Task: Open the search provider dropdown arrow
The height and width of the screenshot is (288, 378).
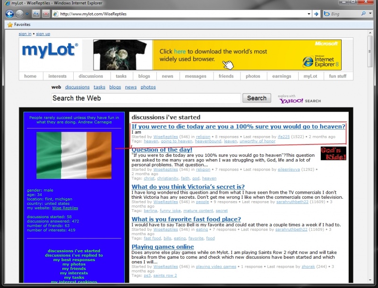Action: coord(370,14)
